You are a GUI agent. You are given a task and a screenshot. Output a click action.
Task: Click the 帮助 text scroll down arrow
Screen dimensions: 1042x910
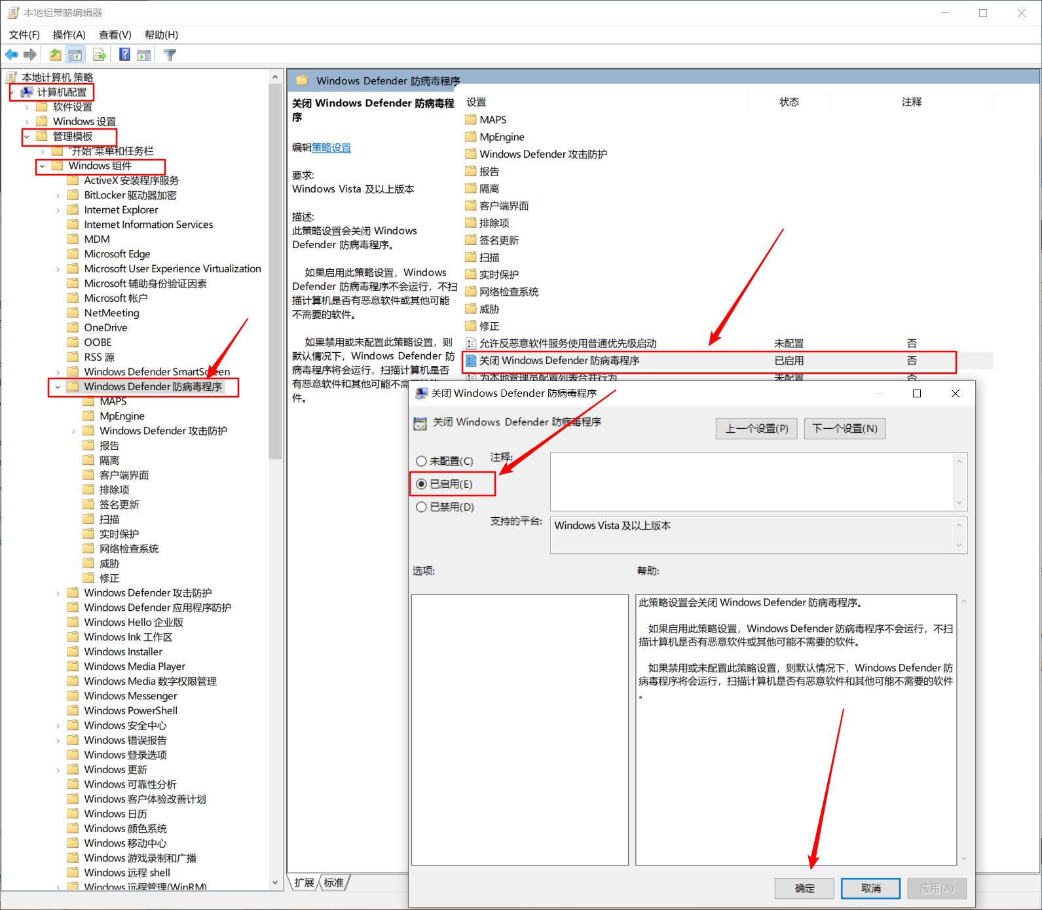963,859
